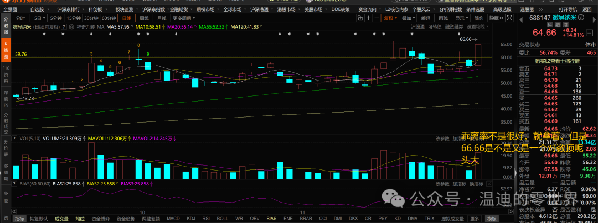Expand the 更多周期 dropdown
The width and height of the screenshot is (598, 223).
click(x=184, y=18)
